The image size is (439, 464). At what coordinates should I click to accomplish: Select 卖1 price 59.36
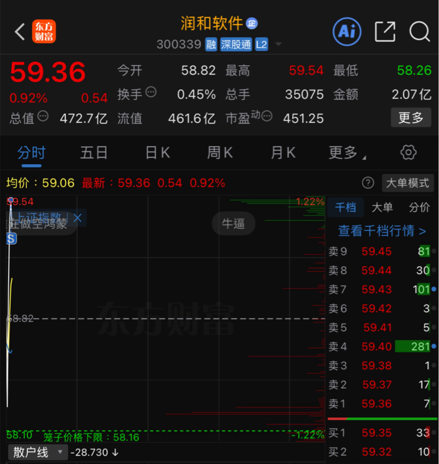(377, 404)
